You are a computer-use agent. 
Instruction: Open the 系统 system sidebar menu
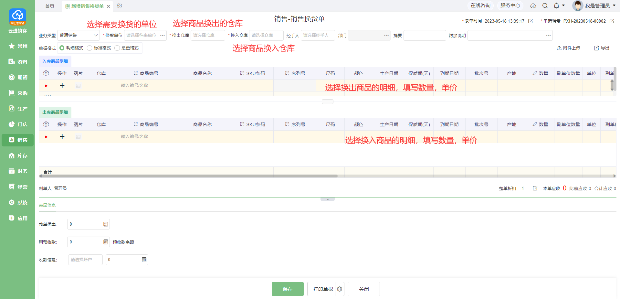(18, 202)
